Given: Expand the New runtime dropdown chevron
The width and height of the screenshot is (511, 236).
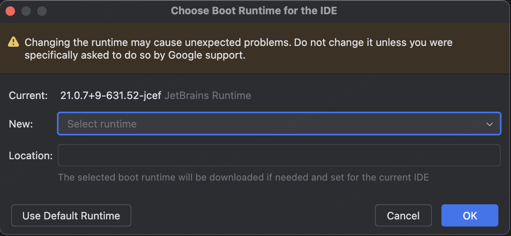Looking at the screenshot, I should [490, 124].
